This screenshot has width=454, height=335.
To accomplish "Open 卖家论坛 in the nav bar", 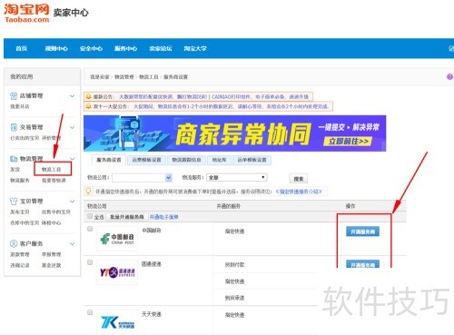I will 161,48.
